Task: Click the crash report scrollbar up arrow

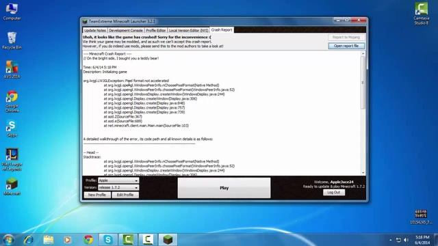Action: (x=363, y=53)
